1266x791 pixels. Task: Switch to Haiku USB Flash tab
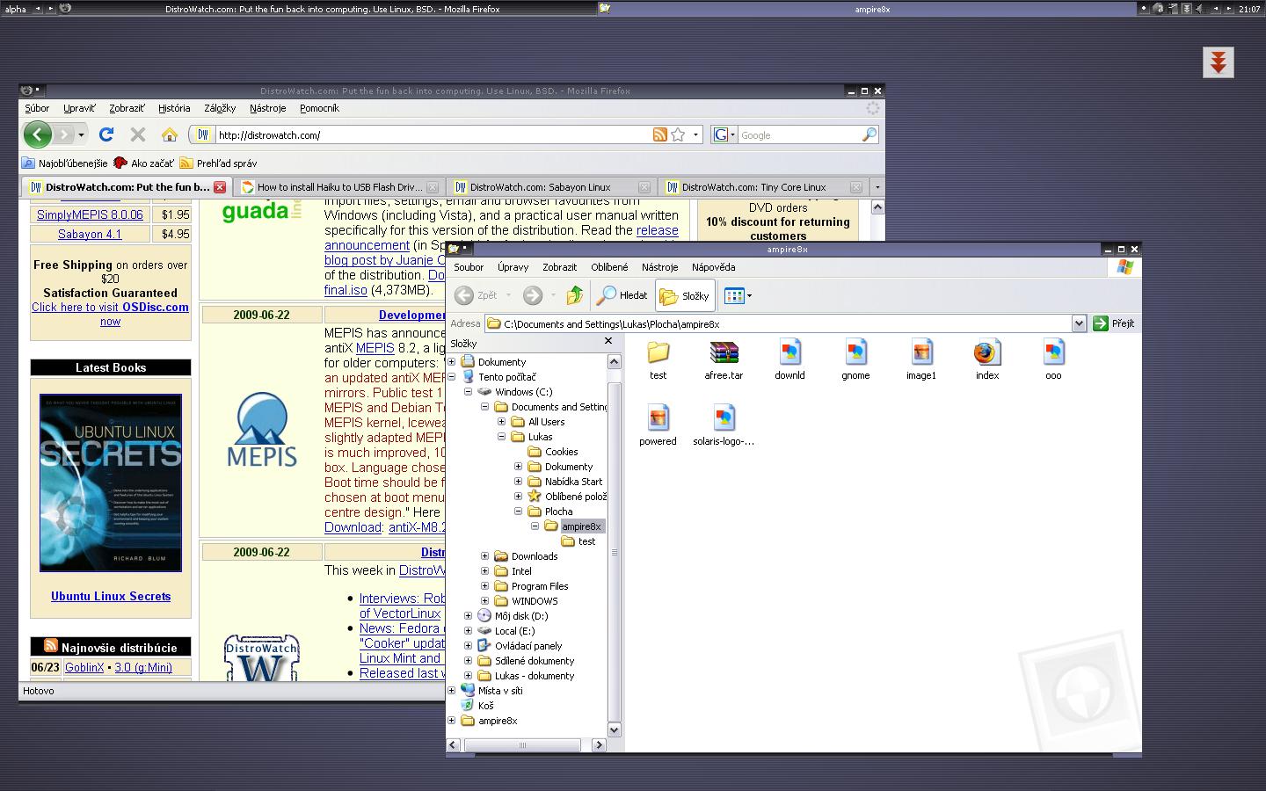point(338,187)
